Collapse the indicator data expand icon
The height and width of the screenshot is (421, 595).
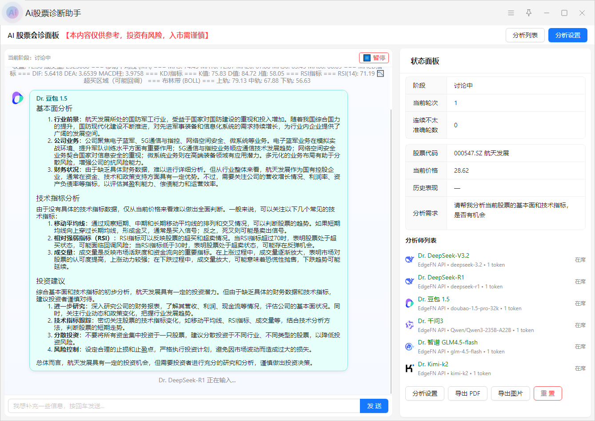click(380, 73)
